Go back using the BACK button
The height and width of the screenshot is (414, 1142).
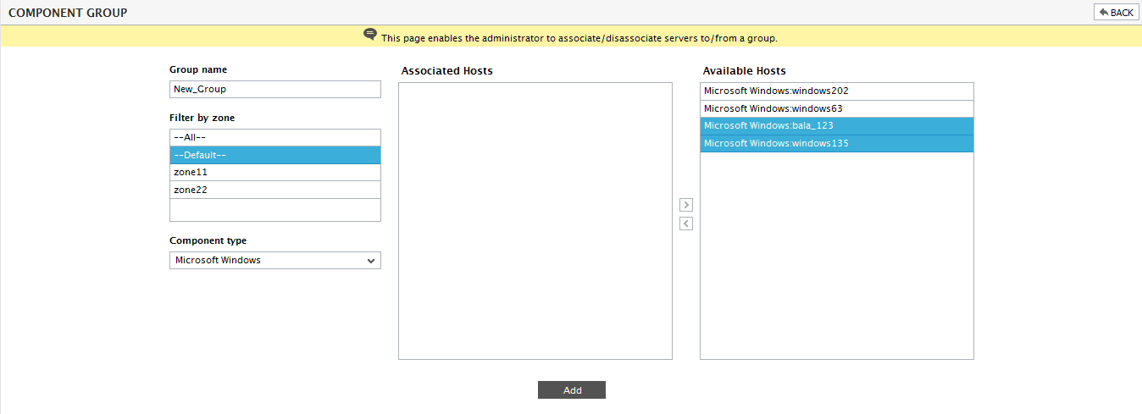(x=1116, y=12)
